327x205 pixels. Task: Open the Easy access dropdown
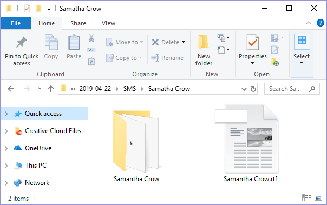[x=224, y=50]
